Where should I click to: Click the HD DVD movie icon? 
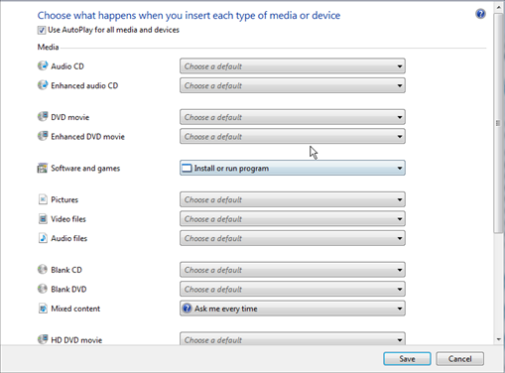pyautogui.click(x=43, y=339)
